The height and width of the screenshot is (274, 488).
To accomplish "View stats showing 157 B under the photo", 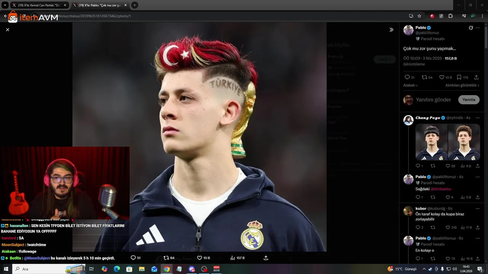I will (238, 258).
